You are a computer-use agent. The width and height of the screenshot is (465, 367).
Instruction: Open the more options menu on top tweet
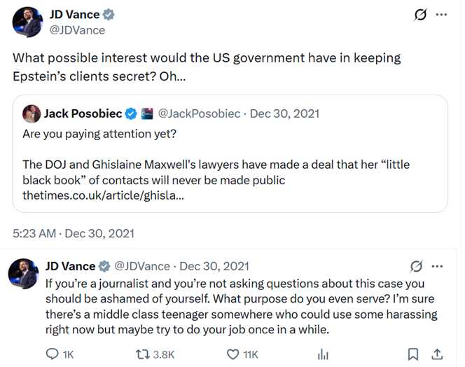pyautogui.click(x=441, y=15)
